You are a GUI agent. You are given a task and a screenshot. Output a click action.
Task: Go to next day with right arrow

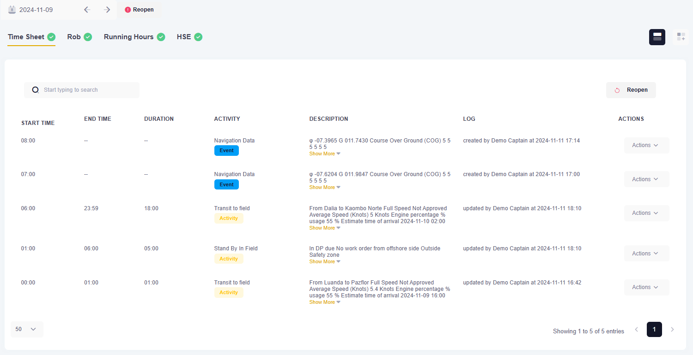click(107, 10)
